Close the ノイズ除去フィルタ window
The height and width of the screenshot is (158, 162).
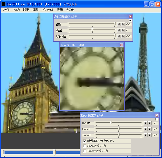(130, 16)
